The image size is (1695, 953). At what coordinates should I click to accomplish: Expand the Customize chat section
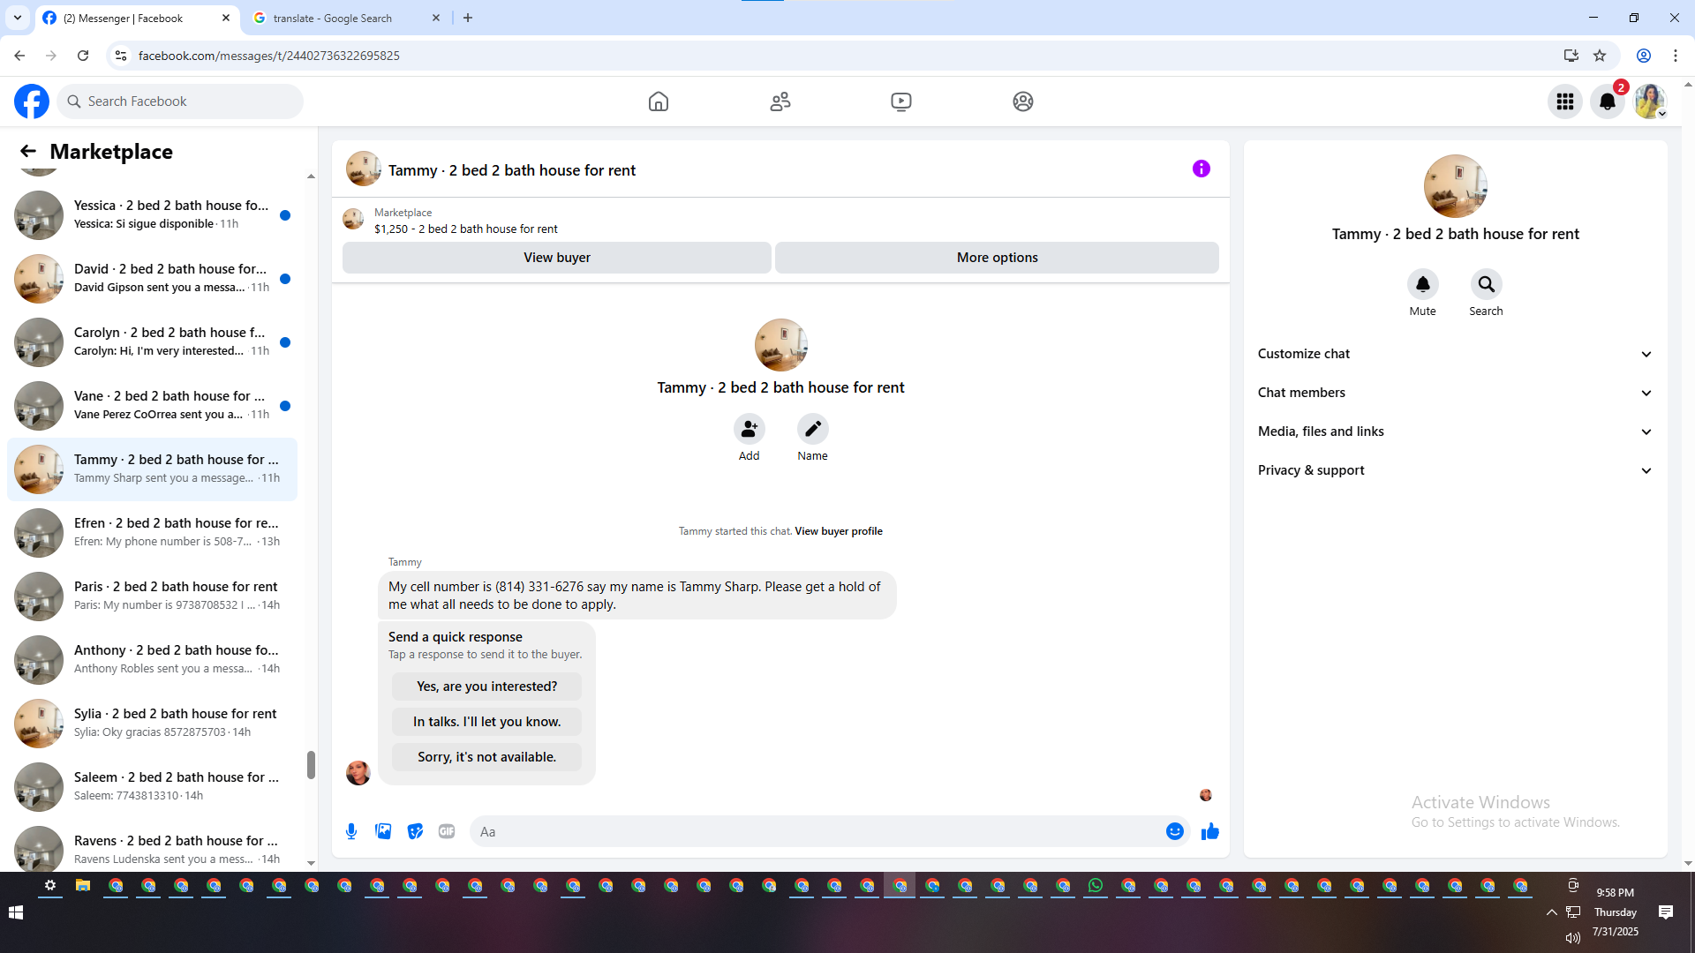coord(1455,354)
